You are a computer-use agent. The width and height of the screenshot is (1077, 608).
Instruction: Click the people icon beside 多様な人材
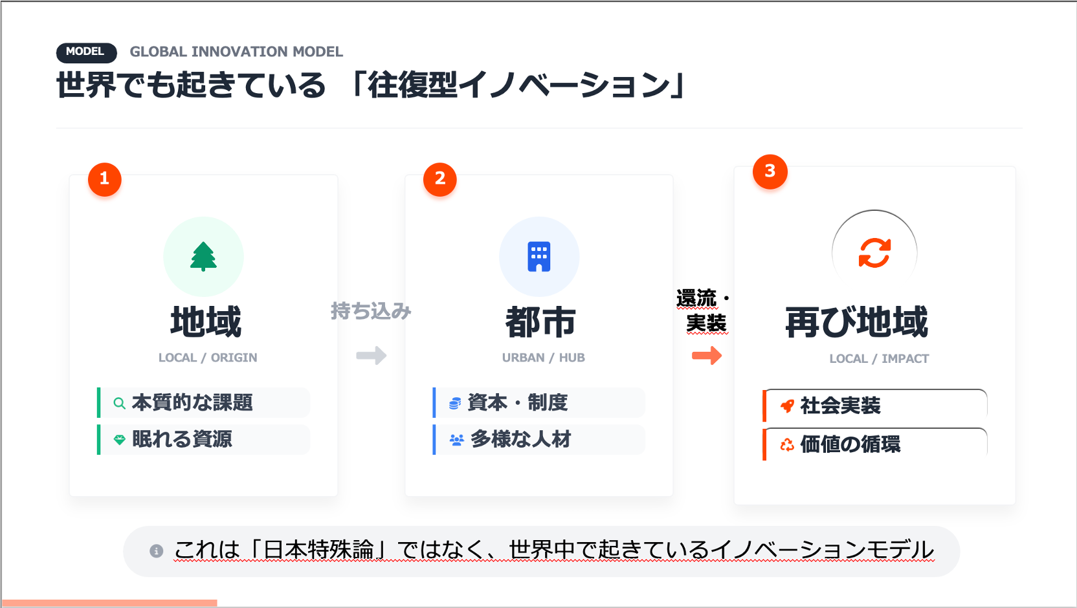pos(456,440)
